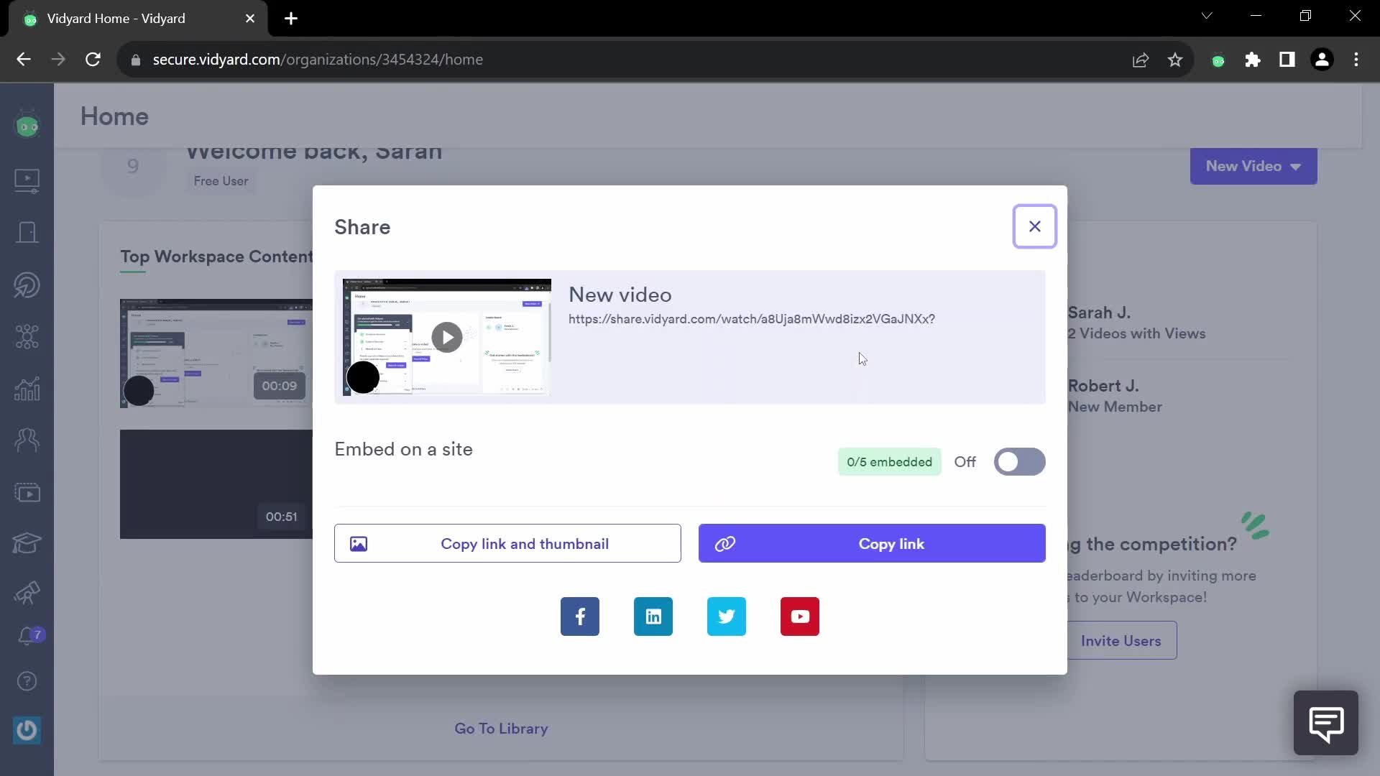Click Sarah J. leaderboard entry
This screenshot has width=1380, height=776.
(x=1136, y=323)
